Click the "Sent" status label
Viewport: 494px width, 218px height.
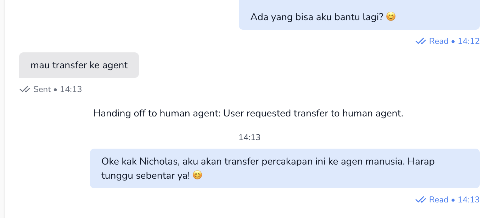pos(42,90)
